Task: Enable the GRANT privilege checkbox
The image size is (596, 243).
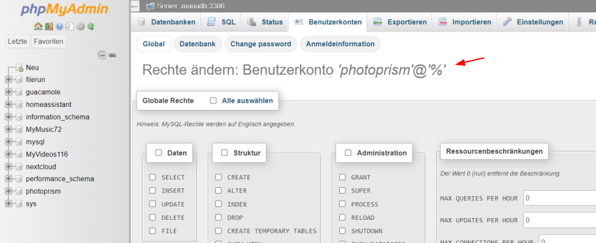Action: click(x=343, y=177)
